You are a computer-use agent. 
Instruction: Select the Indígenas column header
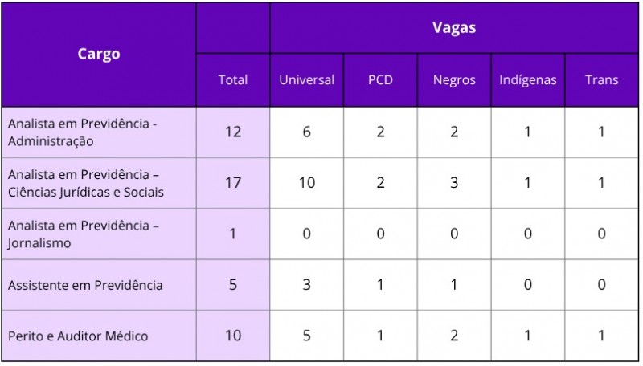[527, 80]
